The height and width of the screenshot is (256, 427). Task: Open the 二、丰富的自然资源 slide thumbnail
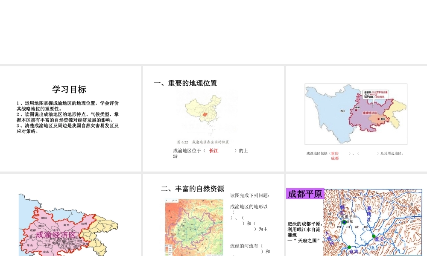[x=213, y=215]
